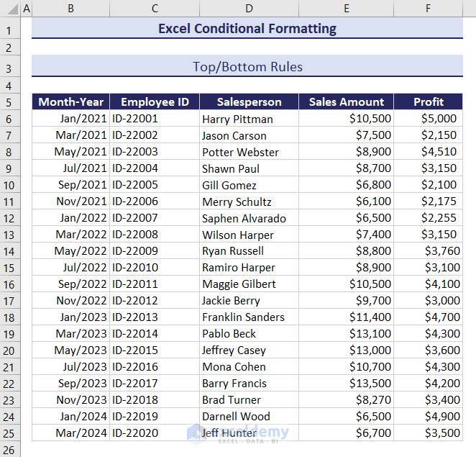Select the Month-Year header cell

tap(70, 101)
